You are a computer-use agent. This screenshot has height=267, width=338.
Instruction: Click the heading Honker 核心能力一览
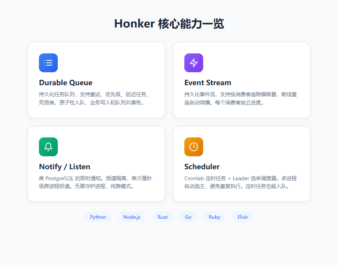[x=169, y=24]
